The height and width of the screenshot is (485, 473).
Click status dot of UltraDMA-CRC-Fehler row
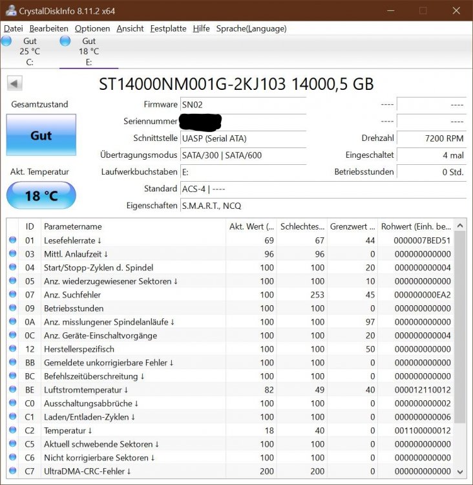coord(13,471)
